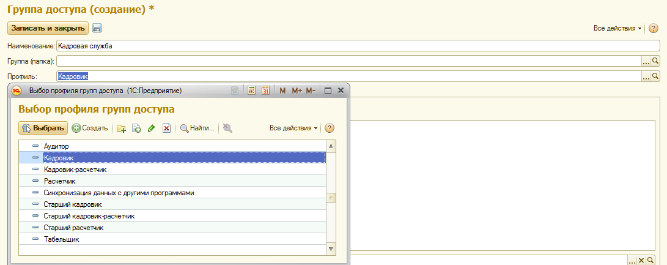Select the Кадровик-расчетчик profile row
The height and width of the screenshot is (265, 667).
click(x=172, y=170)
